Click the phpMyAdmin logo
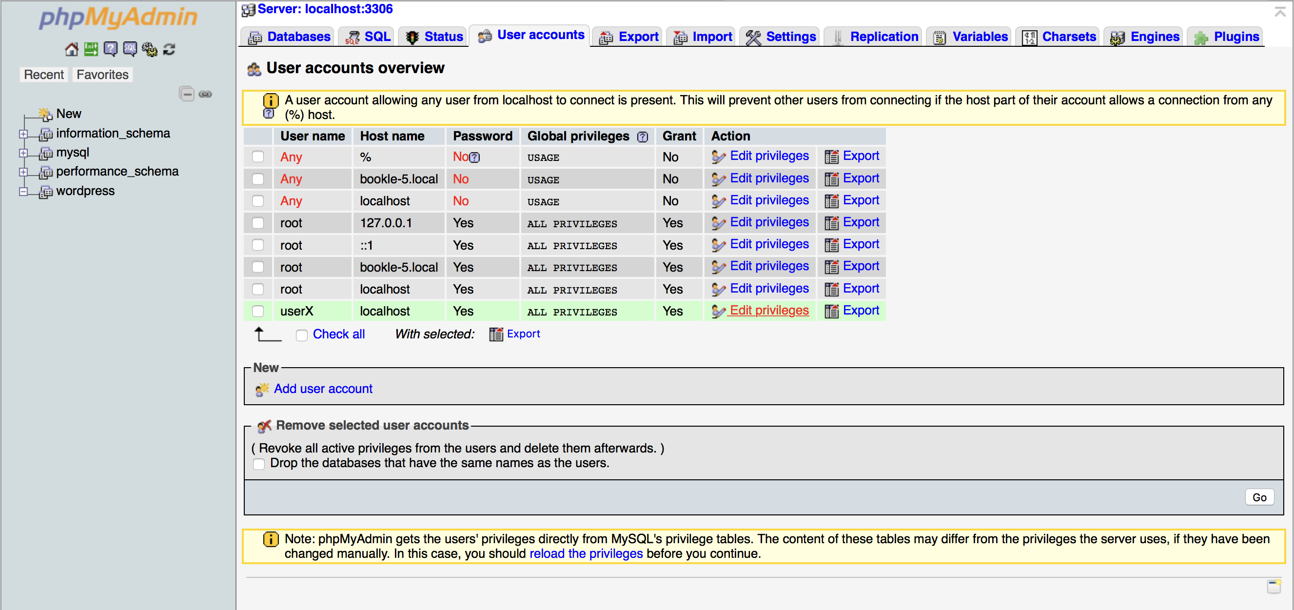Viewport: 1294px width, 610px height. pyautogui.click(x=118, y=18)
